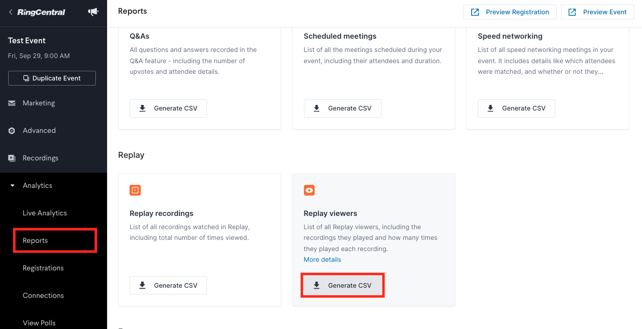Screen dimensions: 642x329
Task: Generate CSV for Q&As report
Action: tap(168, 108)
